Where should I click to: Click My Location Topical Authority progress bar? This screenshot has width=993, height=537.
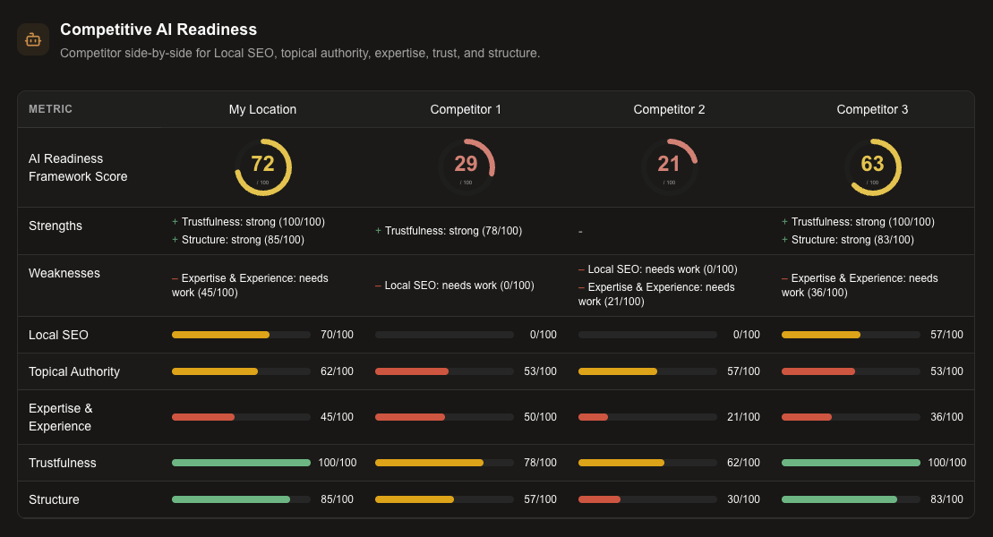tap(241, 371)
